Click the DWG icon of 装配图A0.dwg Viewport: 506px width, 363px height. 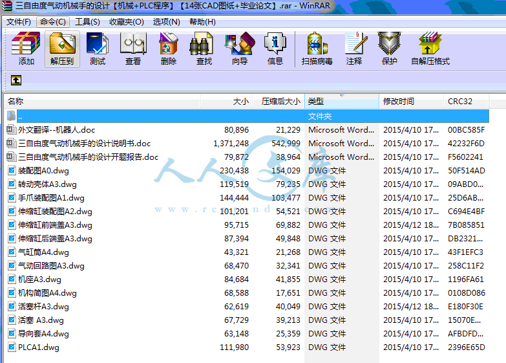point(12,171)
